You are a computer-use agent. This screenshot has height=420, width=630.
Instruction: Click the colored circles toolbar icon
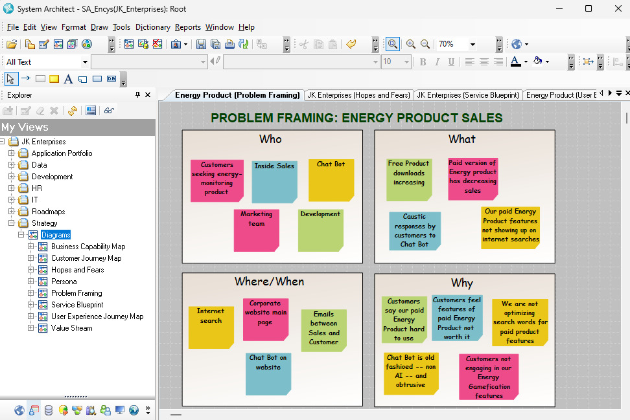click(x=87, y=44)
